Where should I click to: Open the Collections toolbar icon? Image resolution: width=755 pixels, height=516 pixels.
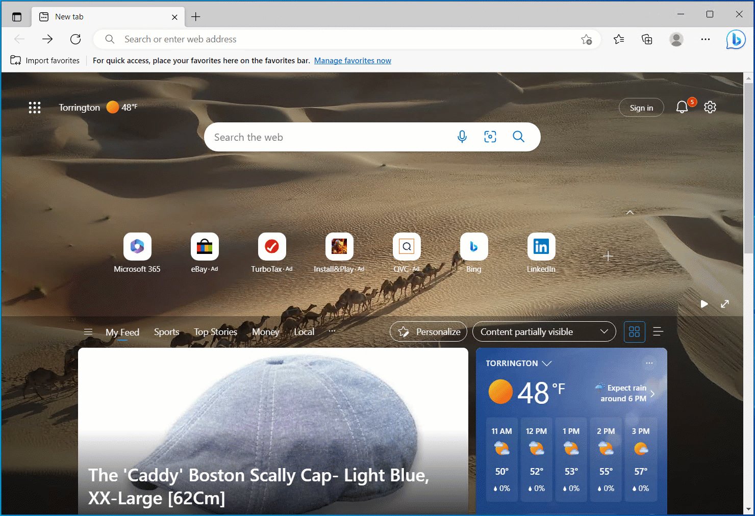647,39
